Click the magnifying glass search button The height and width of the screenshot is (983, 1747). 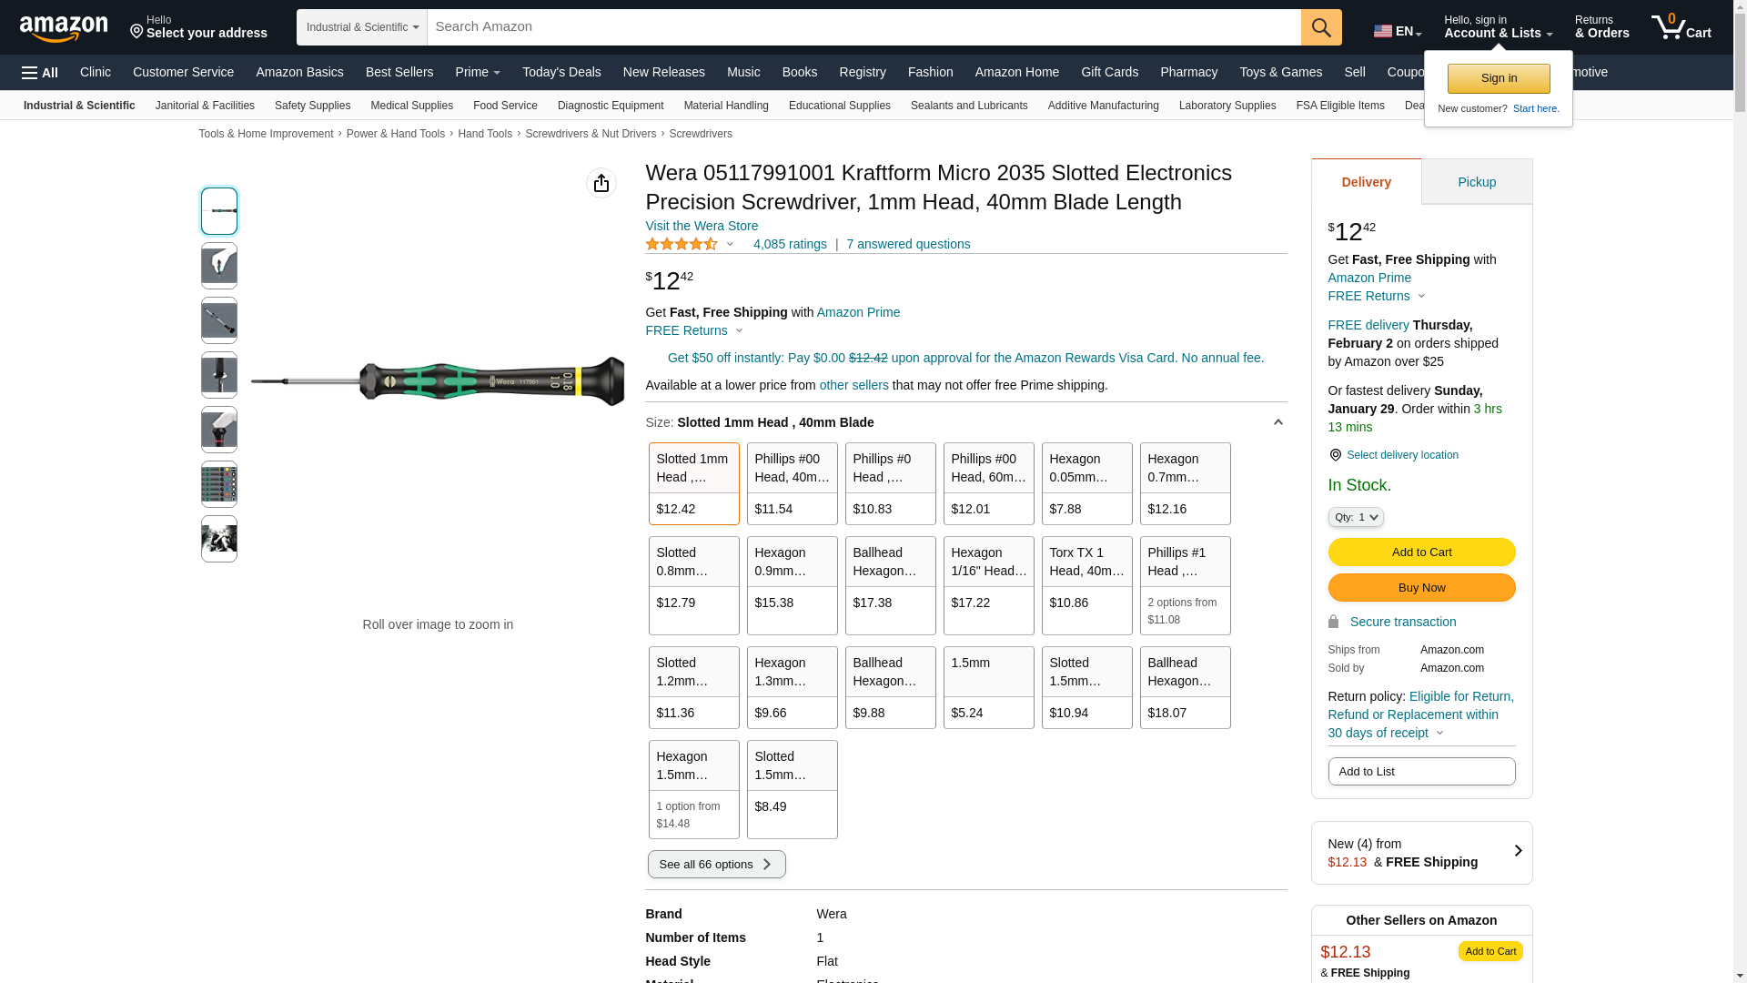click(1321, 27)
